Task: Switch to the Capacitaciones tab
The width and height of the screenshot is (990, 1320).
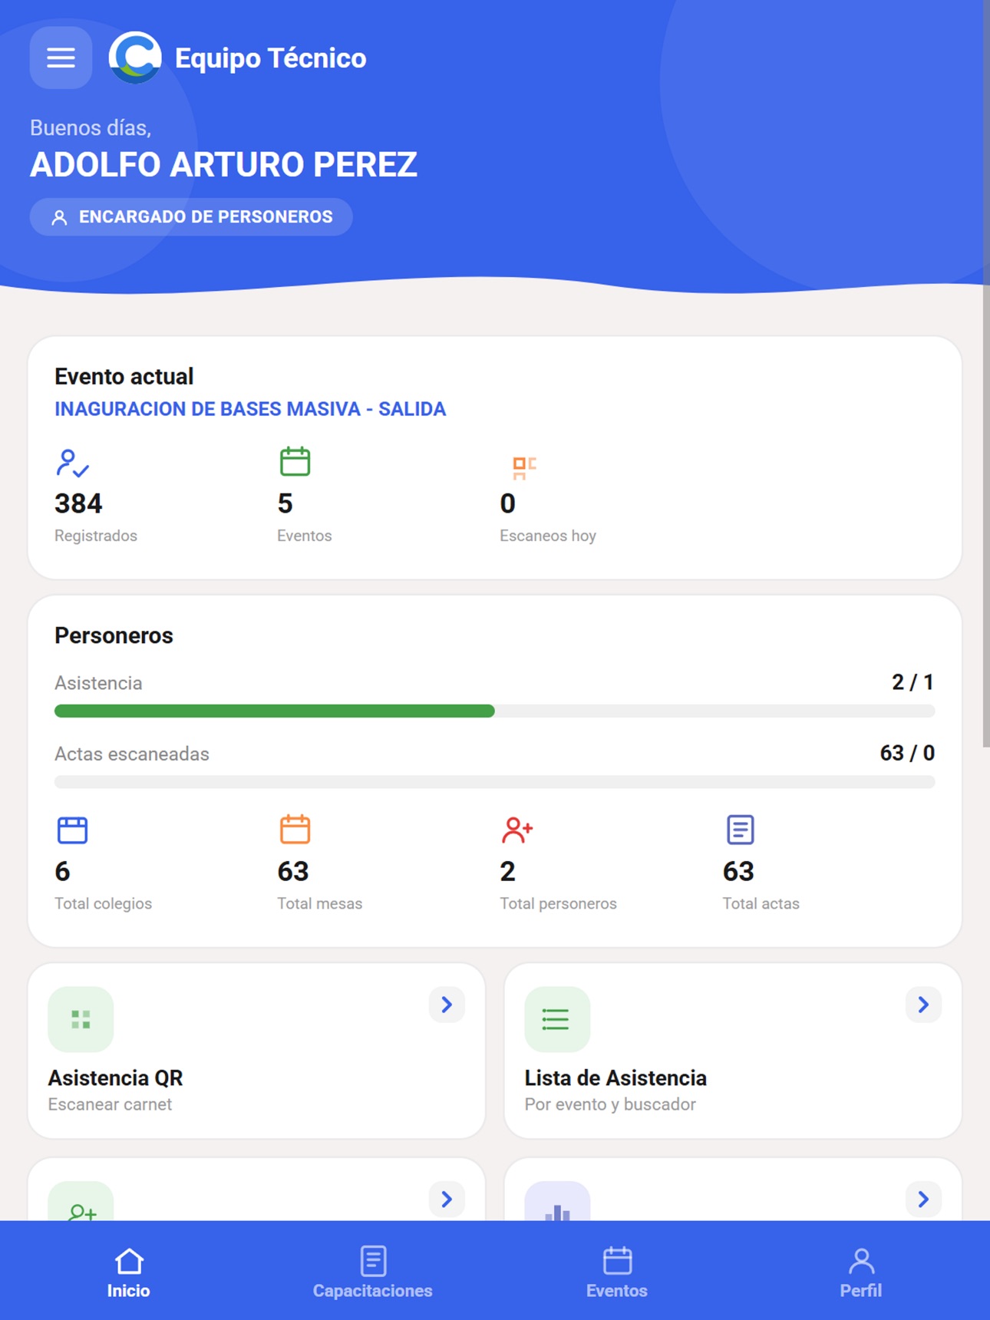Action: coord(372,1272)
